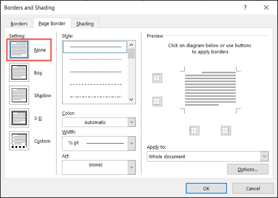Click the ½ pt width value

pos(73,143)
